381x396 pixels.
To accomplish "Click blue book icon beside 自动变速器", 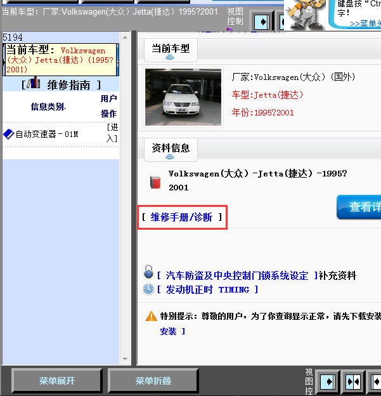I will 8,134.
